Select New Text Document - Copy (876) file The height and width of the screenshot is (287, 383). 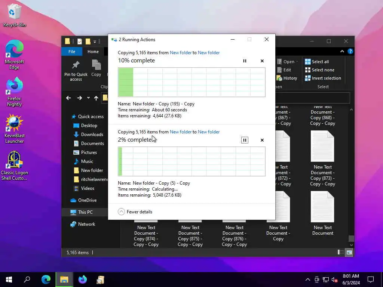234,233
